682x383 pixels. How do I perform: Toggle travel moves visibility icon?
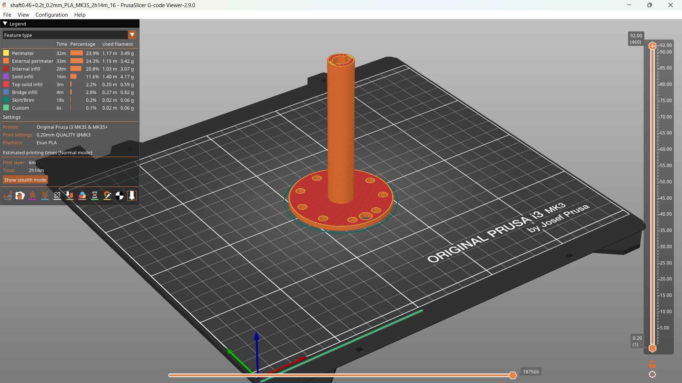7,195
